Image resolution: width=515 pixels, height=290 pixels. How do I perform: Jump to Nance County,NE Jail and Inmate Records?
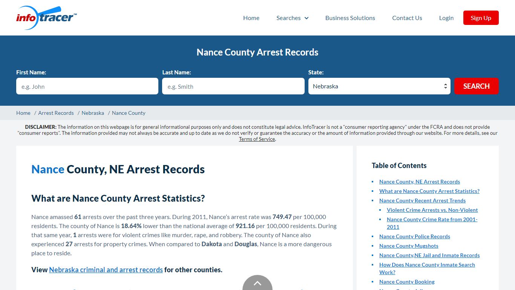pyautogui.click(x=429, y=255)
